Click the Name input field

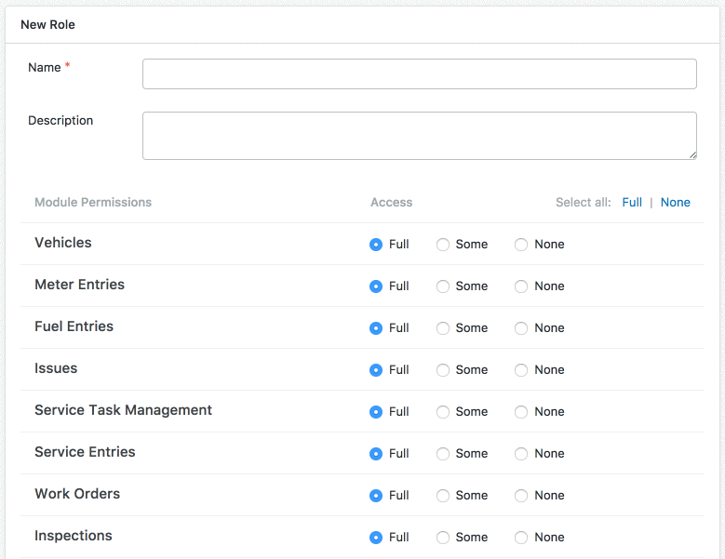420,73
